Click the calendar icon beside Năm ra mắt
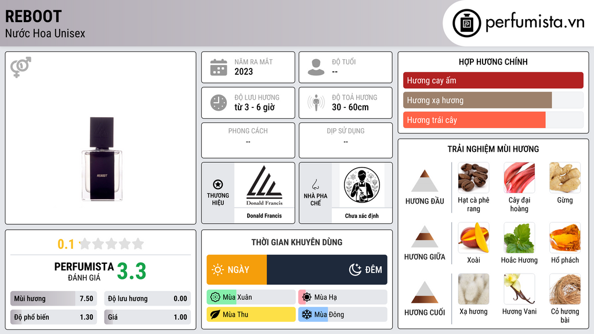This screenshot has width=594, height=334. point(219,67)
